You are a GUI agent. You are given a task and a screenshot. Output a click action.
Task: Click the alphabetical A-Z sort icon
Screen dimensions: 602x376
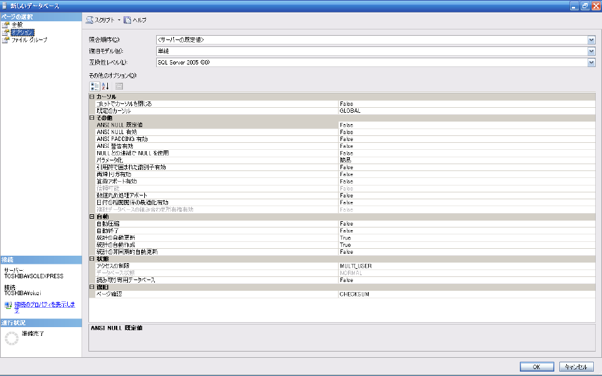(105, 86)
